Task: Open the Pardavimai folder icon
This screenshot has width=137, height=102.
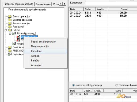Action: pyautogui.click(x=10, y=27)
